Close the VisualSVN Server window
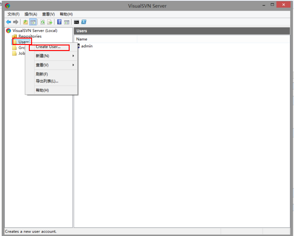 [283, 5]
